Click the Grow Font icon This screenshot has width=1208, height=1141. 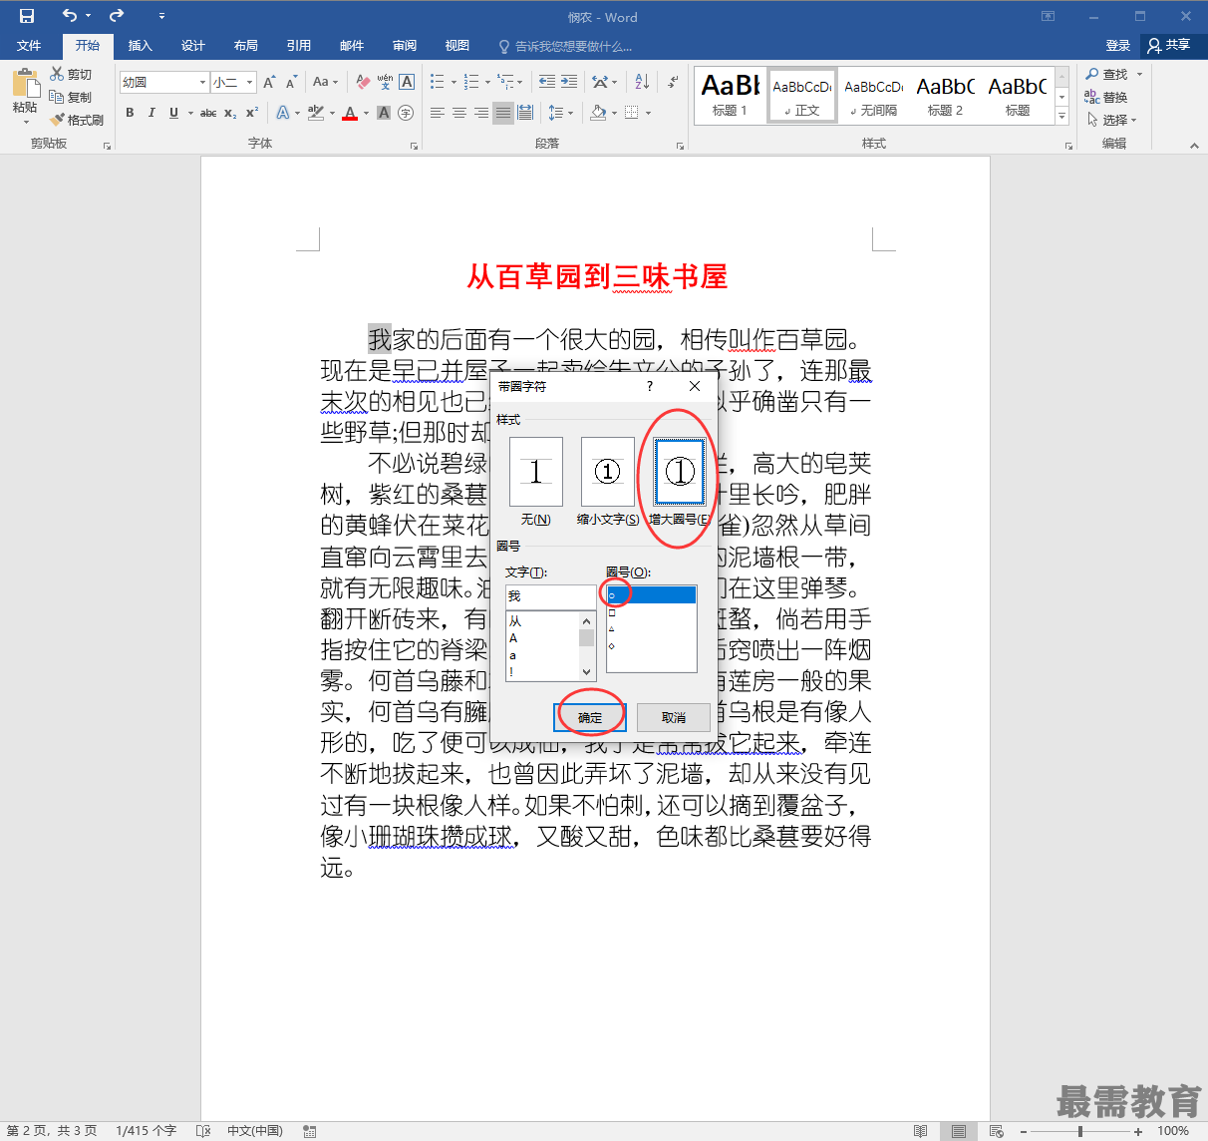click(x=269, y=82)
